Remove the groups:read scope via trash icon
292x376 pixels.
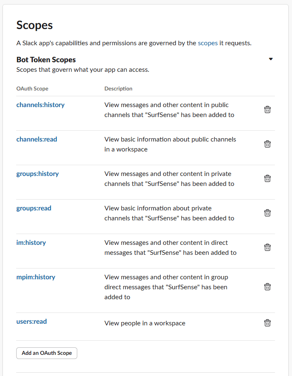[x=267, y=213]
